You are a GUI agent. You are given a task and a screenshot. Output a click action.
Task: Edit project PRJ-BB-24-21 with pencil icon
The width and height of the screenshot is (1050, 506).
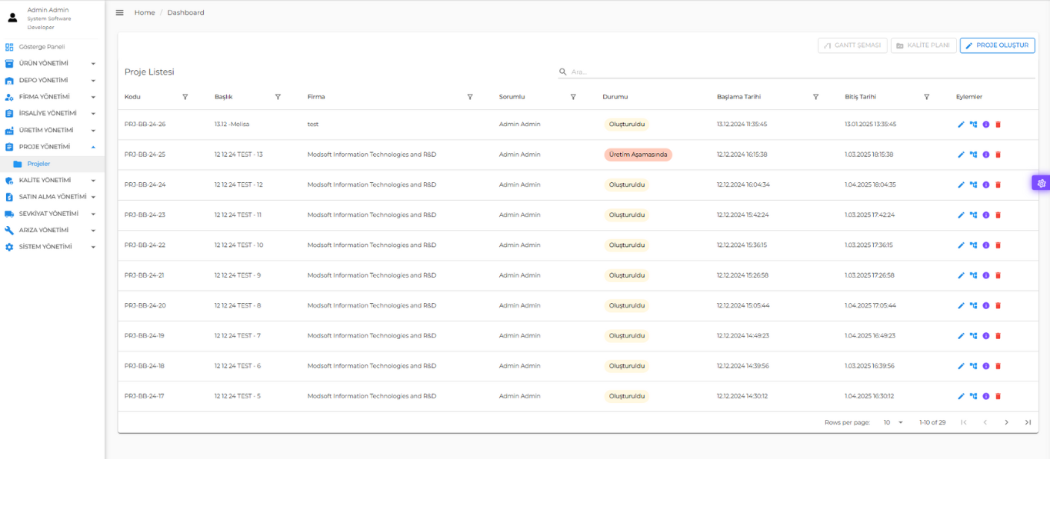[x=961, y=275]
